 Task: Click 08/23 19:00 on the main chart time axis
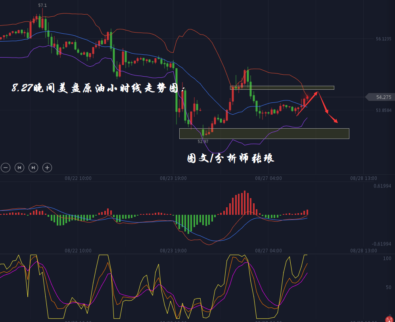(173, 178)
